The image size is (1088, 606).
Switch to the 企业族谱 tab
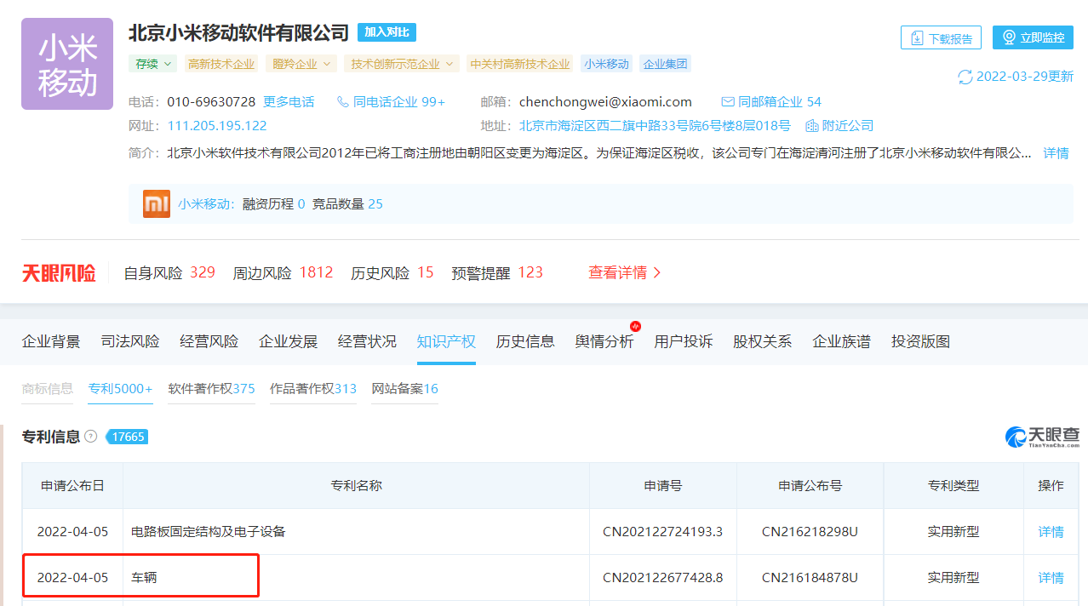(842, 342)
